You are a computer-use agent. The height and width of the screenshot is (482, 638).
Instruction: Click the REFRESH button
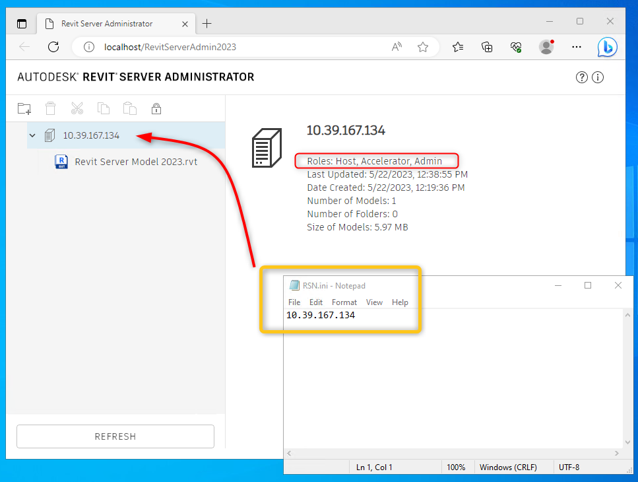click(115, 436)
